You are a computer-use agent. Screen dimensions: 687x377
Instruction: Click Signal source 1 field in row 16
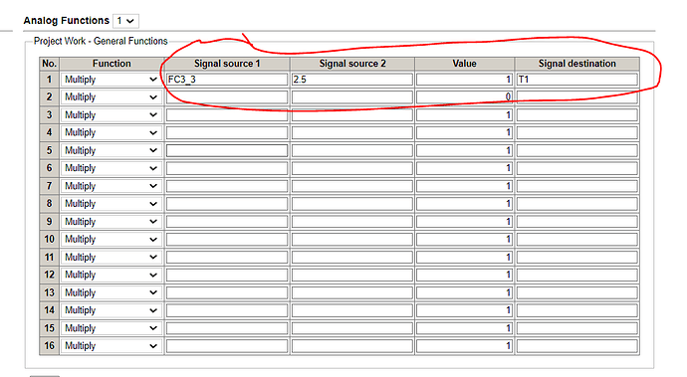click(x=227, y=346)
